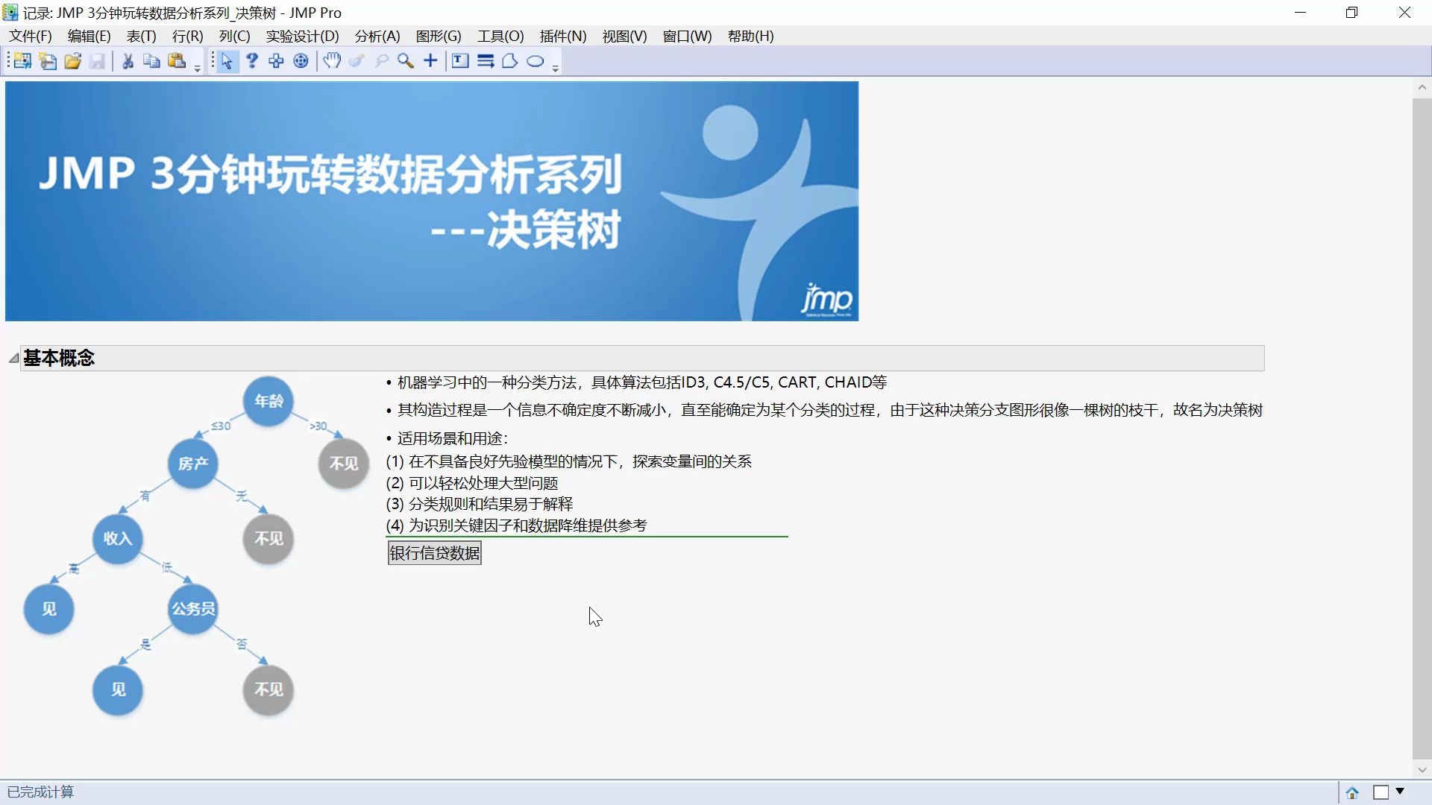Select the Cut scissors icon
Image resolution: width=1432 pixels, height=805 pixels.
coord(126,61)
